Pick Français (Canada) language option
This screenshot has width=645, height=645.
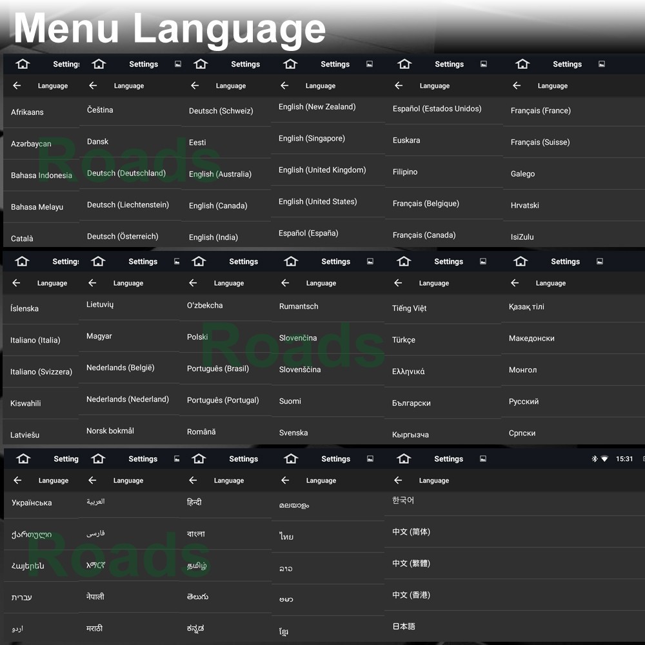click(x=424, y=235)
